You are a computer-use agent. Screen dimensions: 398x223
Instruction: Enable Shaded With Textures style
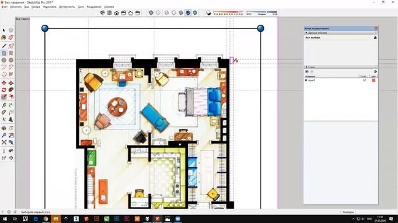click(188, 12)
